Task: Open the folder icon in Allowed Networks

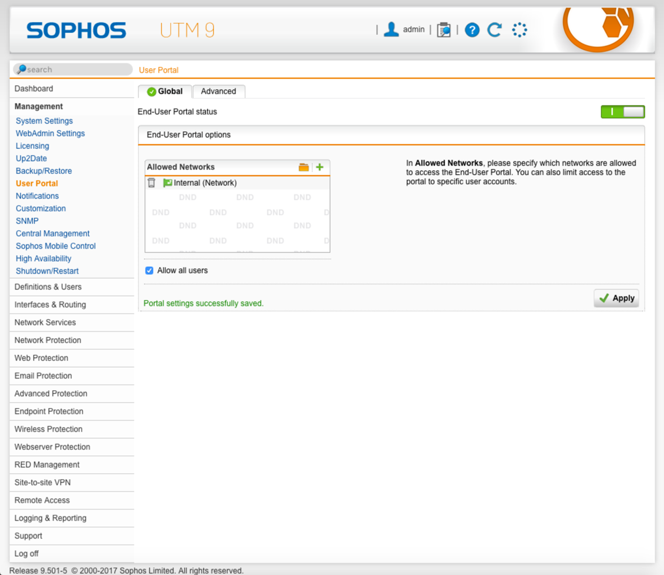Action: 304,167
